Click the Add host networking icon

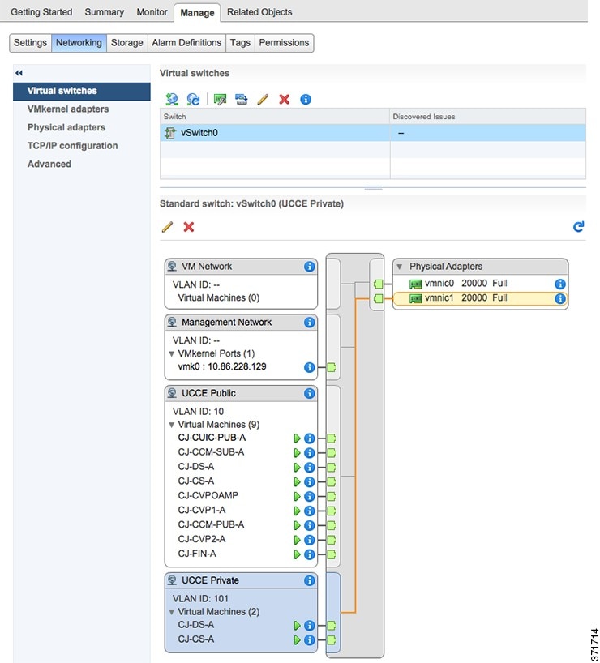[171, 100]
